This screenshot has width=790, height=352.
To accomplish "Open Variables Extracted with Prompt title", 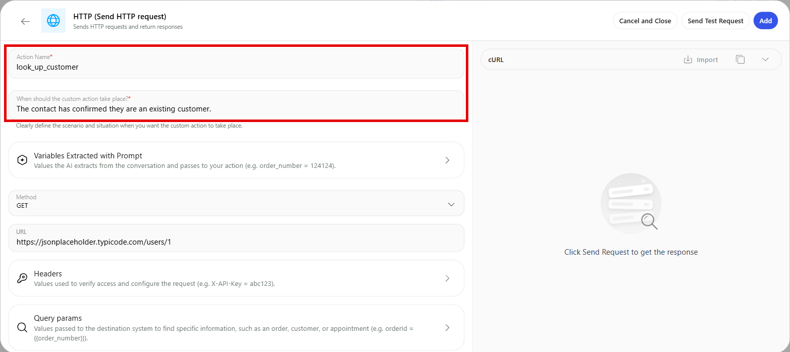I will point(88,156).
